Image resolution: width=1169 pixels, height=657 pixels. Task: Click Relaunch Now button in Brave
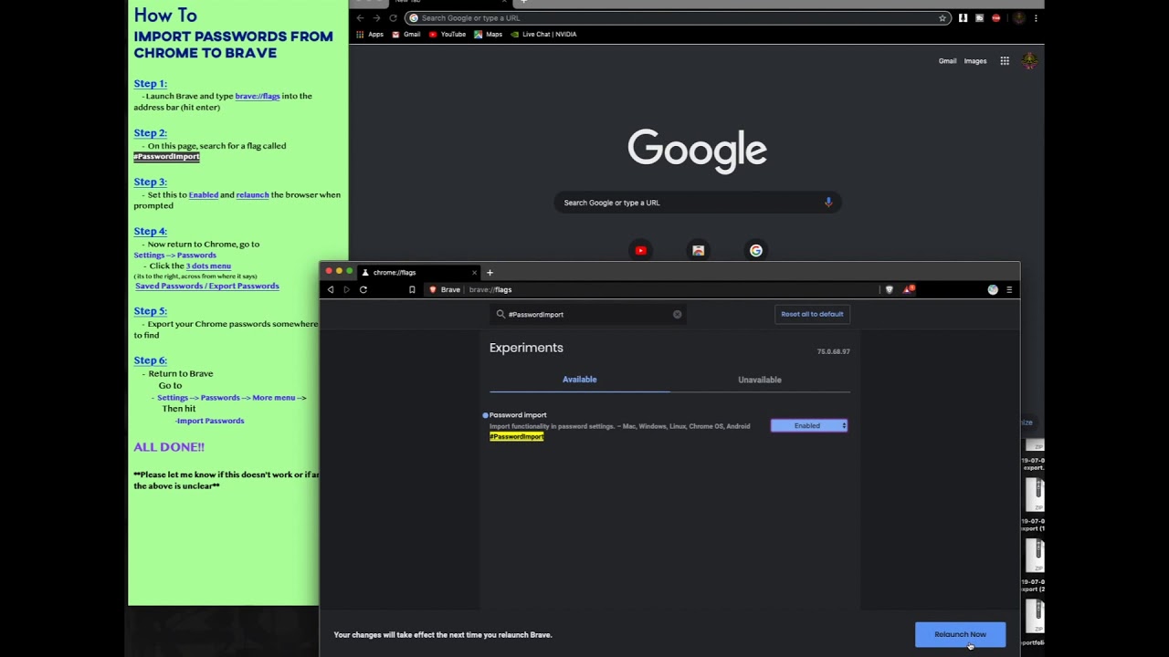click(960, 634)
